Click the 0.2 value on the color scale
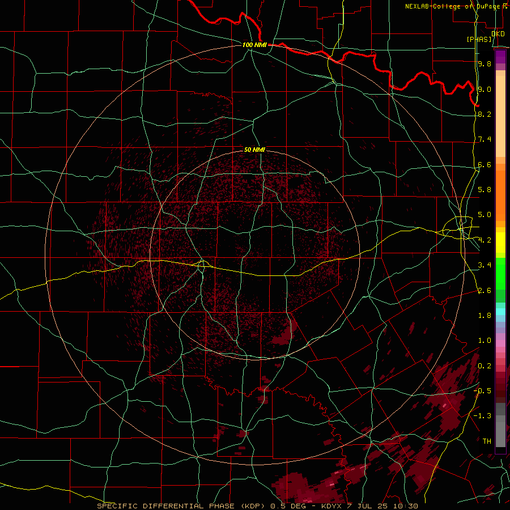Image resolution: width=510 pixels, height=510 pixels. [484, 366]
